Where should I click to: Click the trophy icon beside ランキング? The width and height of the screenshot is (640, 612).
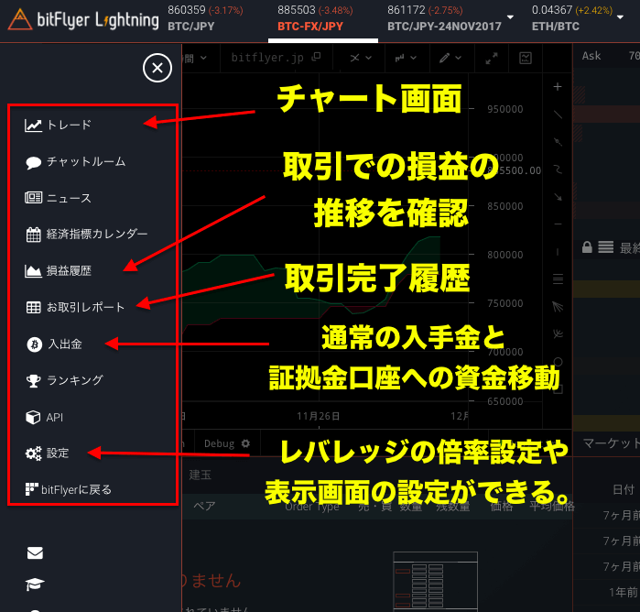click(33, 381)
